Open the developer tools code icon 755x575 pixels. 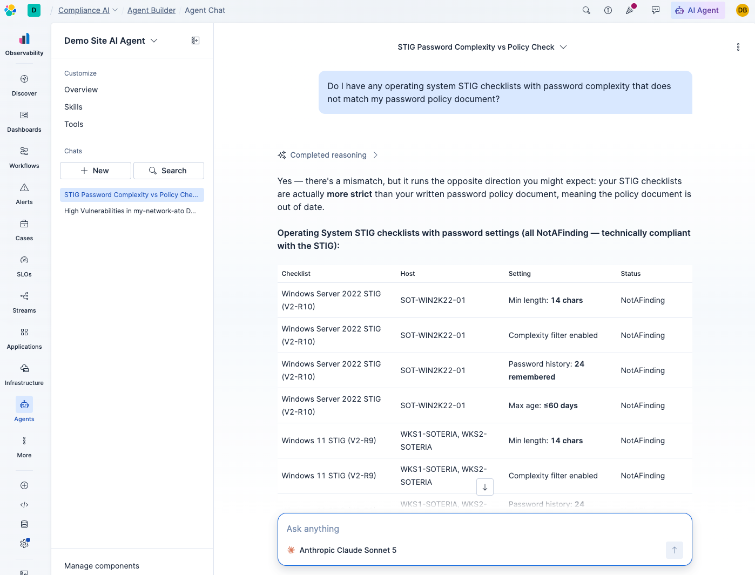[x=24, y=505]
